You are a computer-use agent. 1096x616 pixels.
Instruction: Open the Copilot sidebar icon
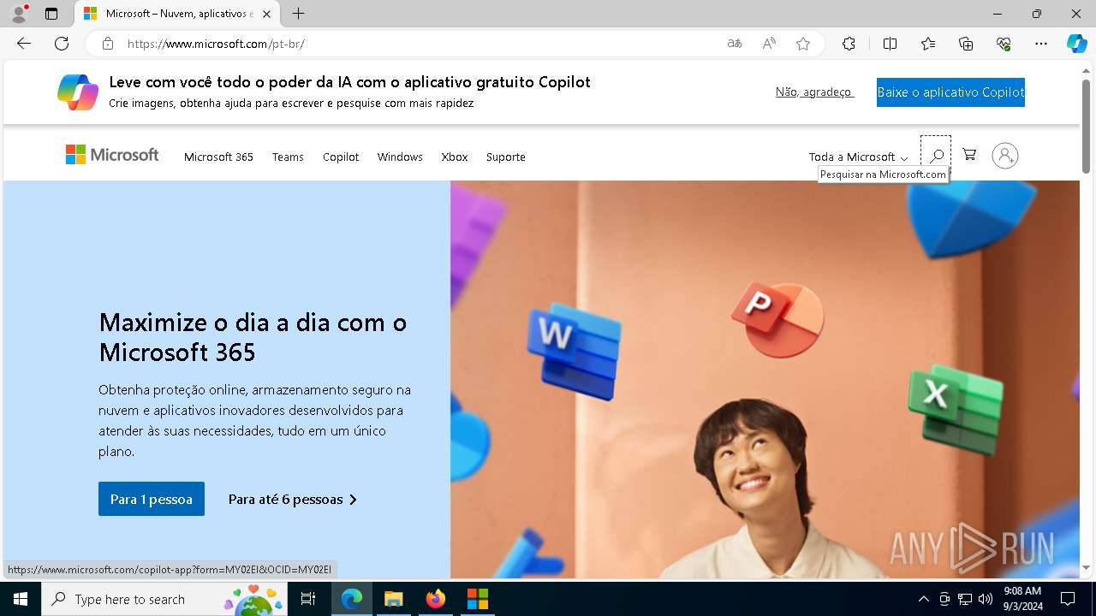pyautogui.click(x=1076, y=44)
